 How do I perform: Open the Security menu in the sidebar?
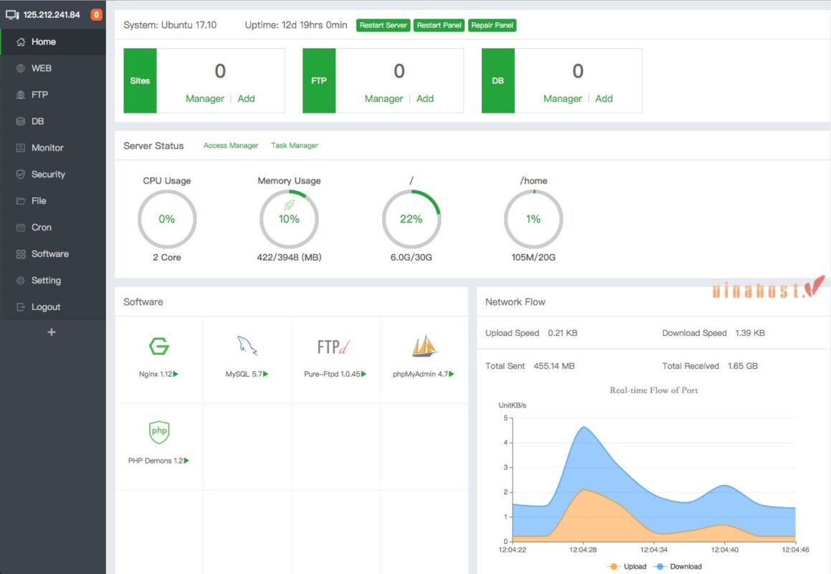point(48,174)
